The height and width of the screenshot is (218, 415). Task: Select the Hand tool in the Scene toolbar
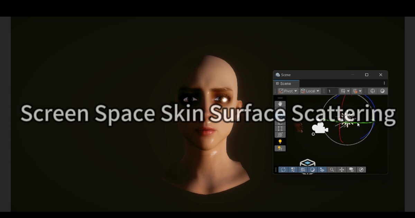coord(280,103)
